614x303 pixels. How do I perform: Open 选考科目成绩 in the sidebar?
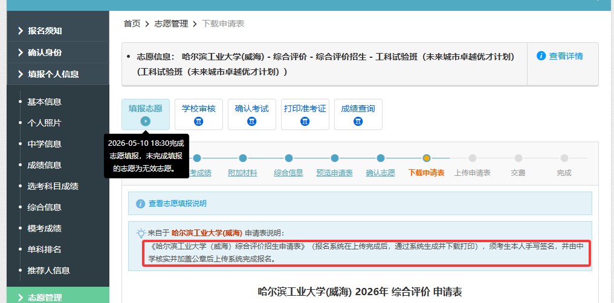[x=53, y=186]
